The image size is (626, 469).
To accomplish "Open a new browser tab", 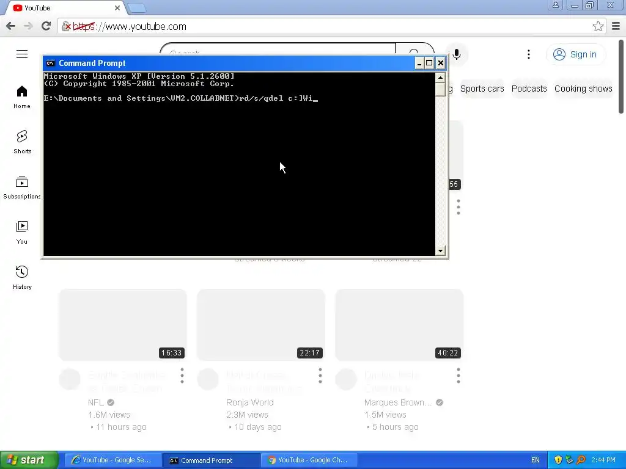I will (x=137, y=8).
